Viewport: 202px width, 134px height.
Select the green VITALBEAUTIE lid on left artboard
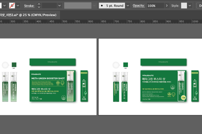(53, 62)
